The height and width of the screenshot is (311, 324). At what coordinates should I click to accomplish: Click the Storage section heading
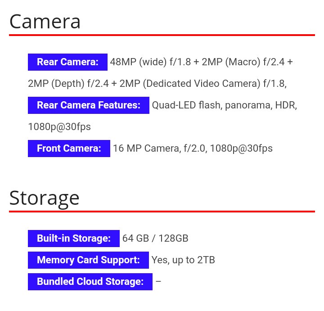(44, 198)
